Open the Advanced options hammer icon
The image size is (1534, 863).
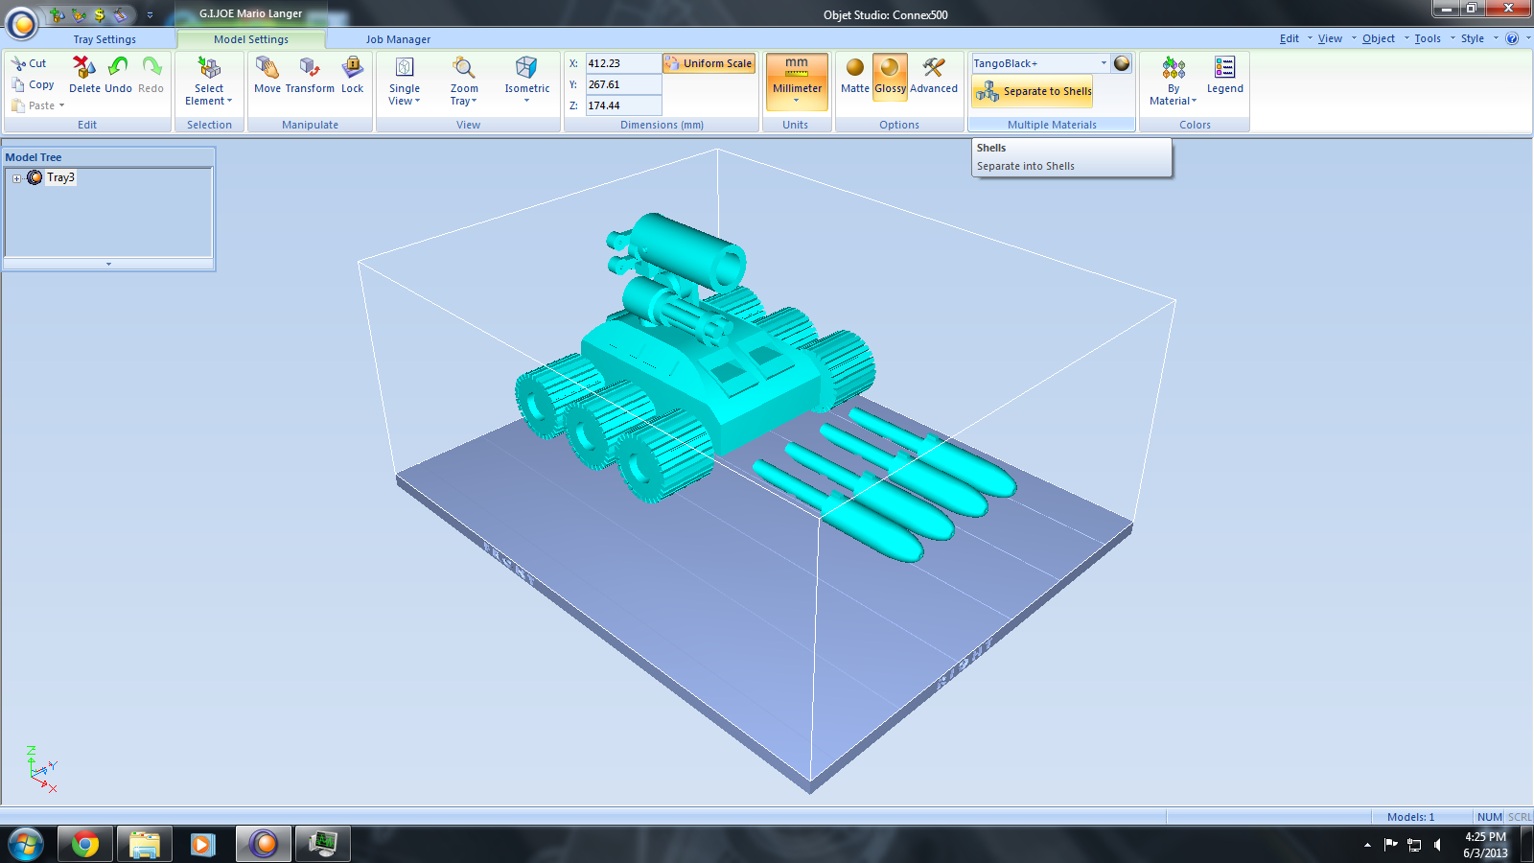tap(934, 75)
